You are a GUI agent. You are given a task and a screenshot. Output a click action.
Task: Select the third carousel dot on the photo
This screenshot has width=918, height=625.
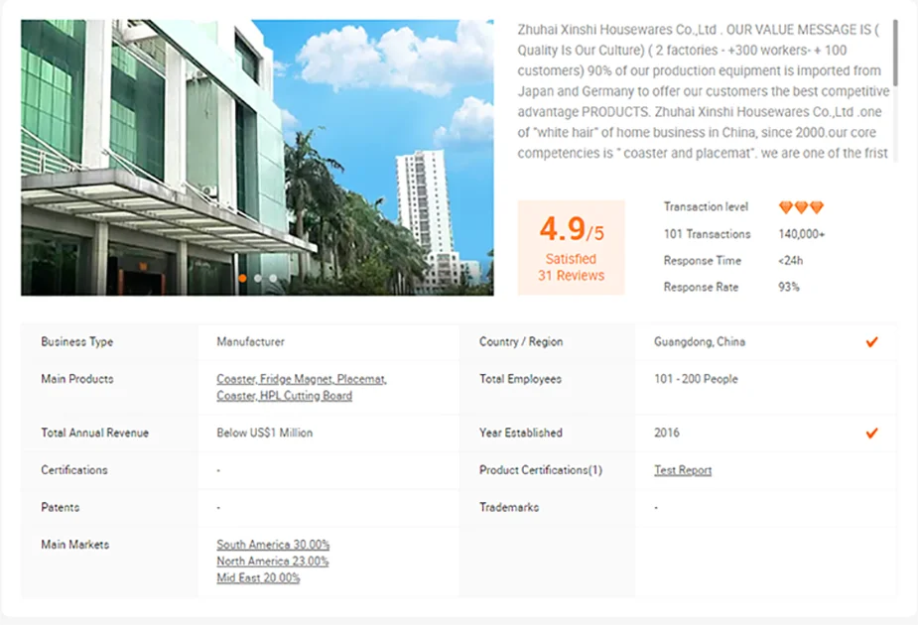click(x=273, y=279)
